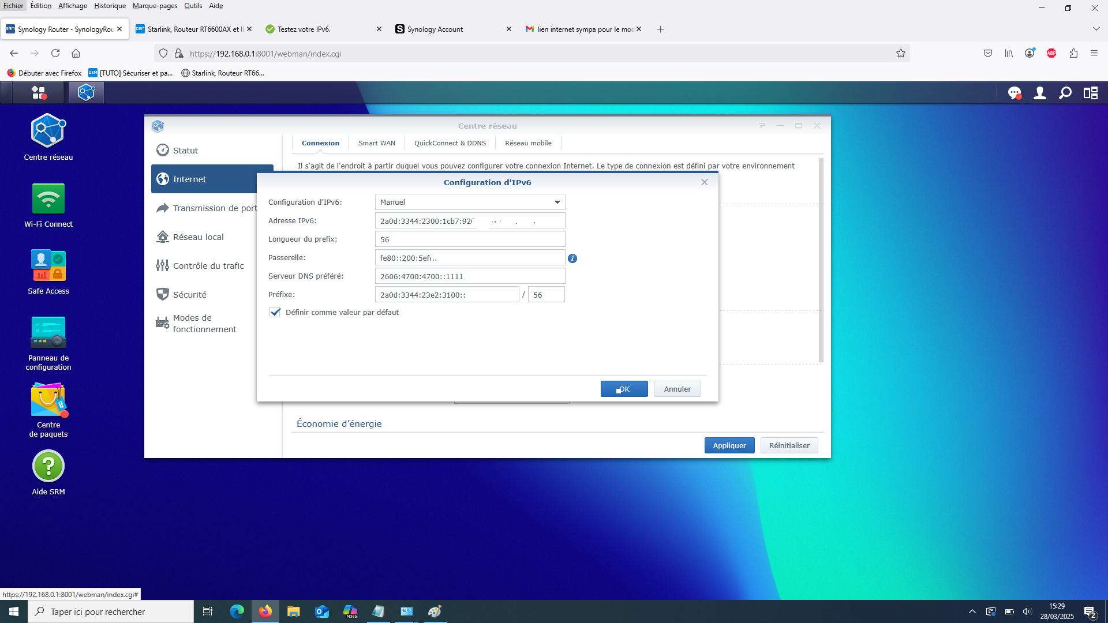Show hidden system tray icons

972,611
